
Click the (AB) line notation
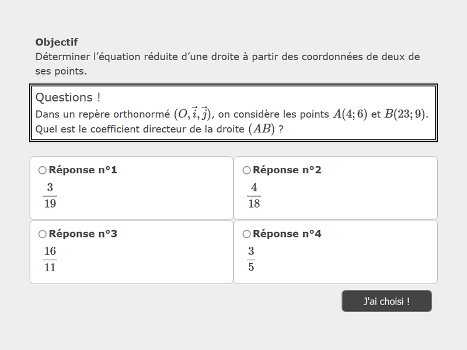[x=262, y=129]
